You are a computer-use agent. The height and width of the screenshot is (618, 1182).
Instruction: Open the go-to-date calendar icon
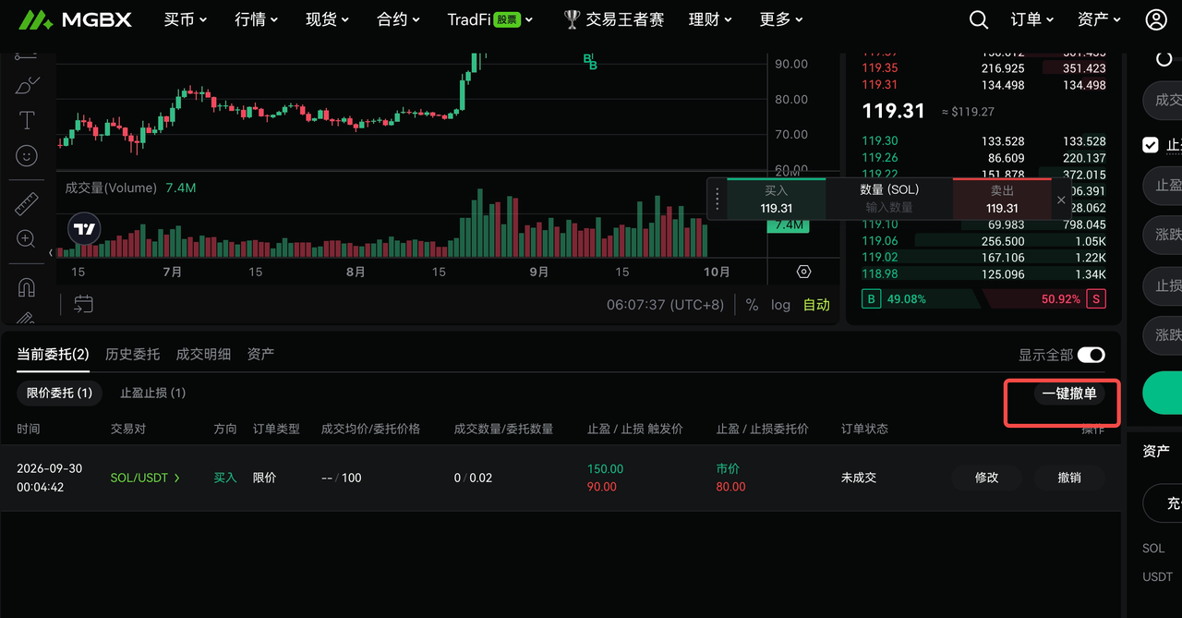(83, 304)
